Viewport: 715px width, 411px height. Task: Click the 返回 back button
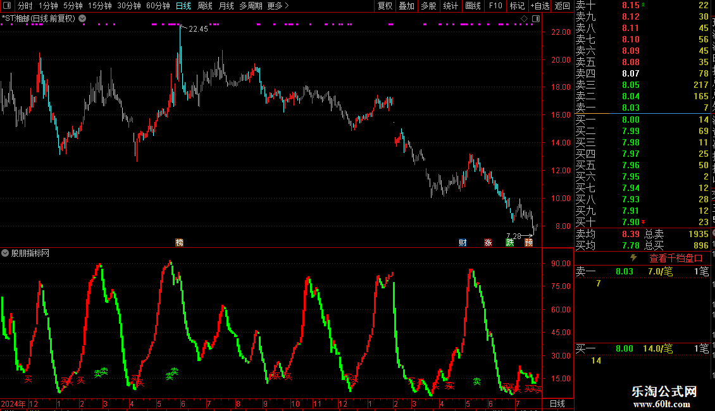563,6
